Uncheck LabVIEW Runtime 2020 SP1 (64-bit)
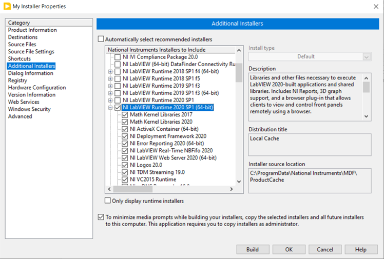The width and height of the screenshot is (384, 259). pos(118,107)
